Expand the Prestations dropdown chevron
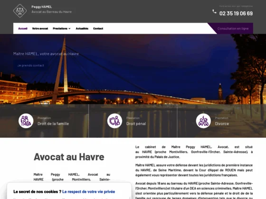This screenshot has width=266, height=199. point(69,28)
